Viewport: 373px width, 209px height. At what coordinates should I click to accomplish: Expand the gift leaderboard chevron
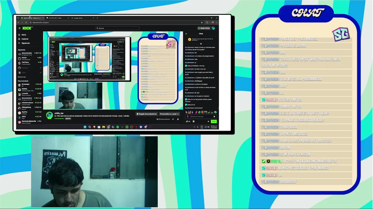[201, 44]
